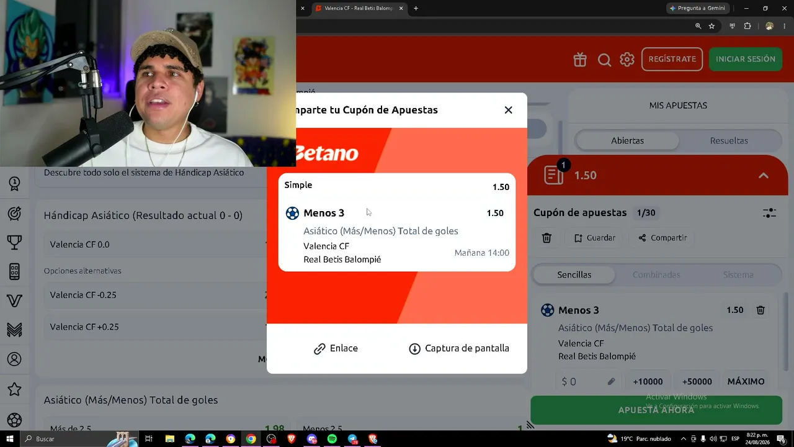Open bet slip settings sliders icon
The width and height of the screenshot is (794, 447).
tap(769, 213)
